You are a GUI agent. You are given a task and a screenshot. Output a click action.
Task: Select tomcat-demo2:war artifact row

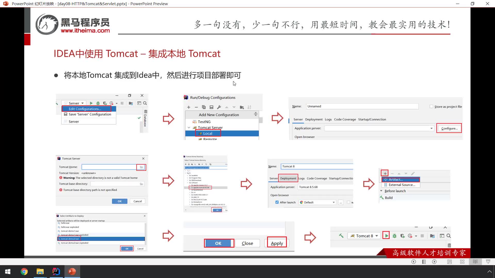pyautogui.click(x=101, y=239)
